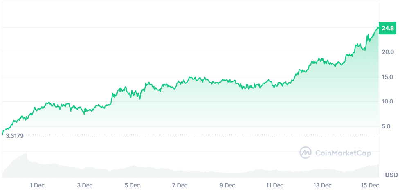The image size is (400, 191).
Task: Click the volume peak near 1 Dec
Action: pyautogui.click(x=26, y=155)
